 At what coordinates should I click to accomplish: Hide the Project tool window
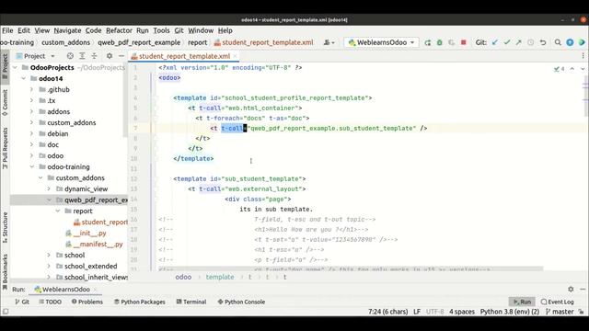121,56
